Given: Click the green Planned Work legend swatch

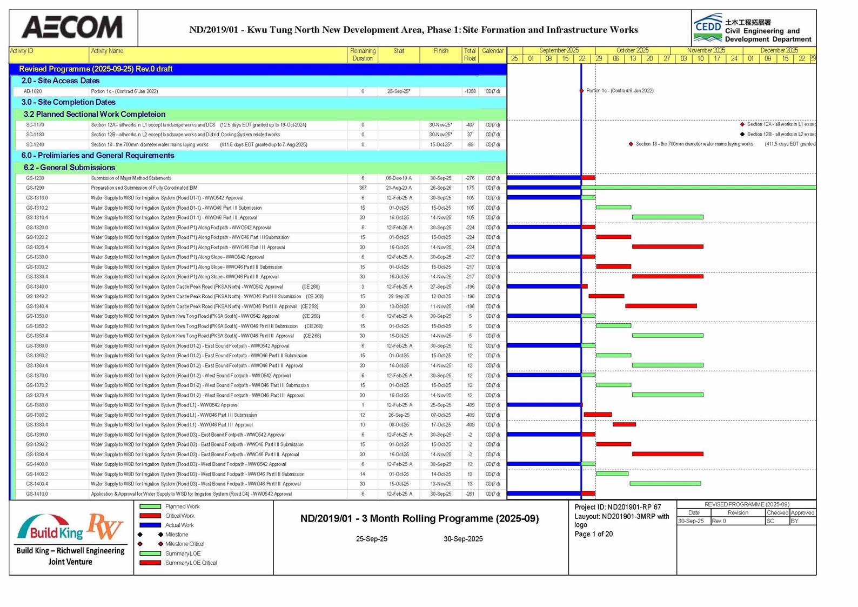Looking at the screenshot, I should pos(150,506).
